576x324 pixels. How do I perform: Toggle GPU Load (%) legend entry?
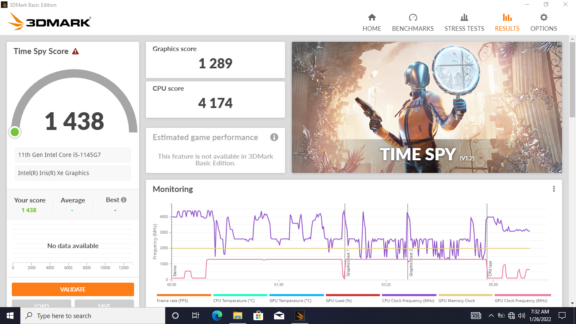click(x=353, y=298)
